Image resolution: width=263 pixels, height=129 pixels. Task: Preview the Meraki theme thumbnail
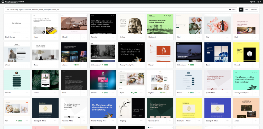tap(74, 24)
